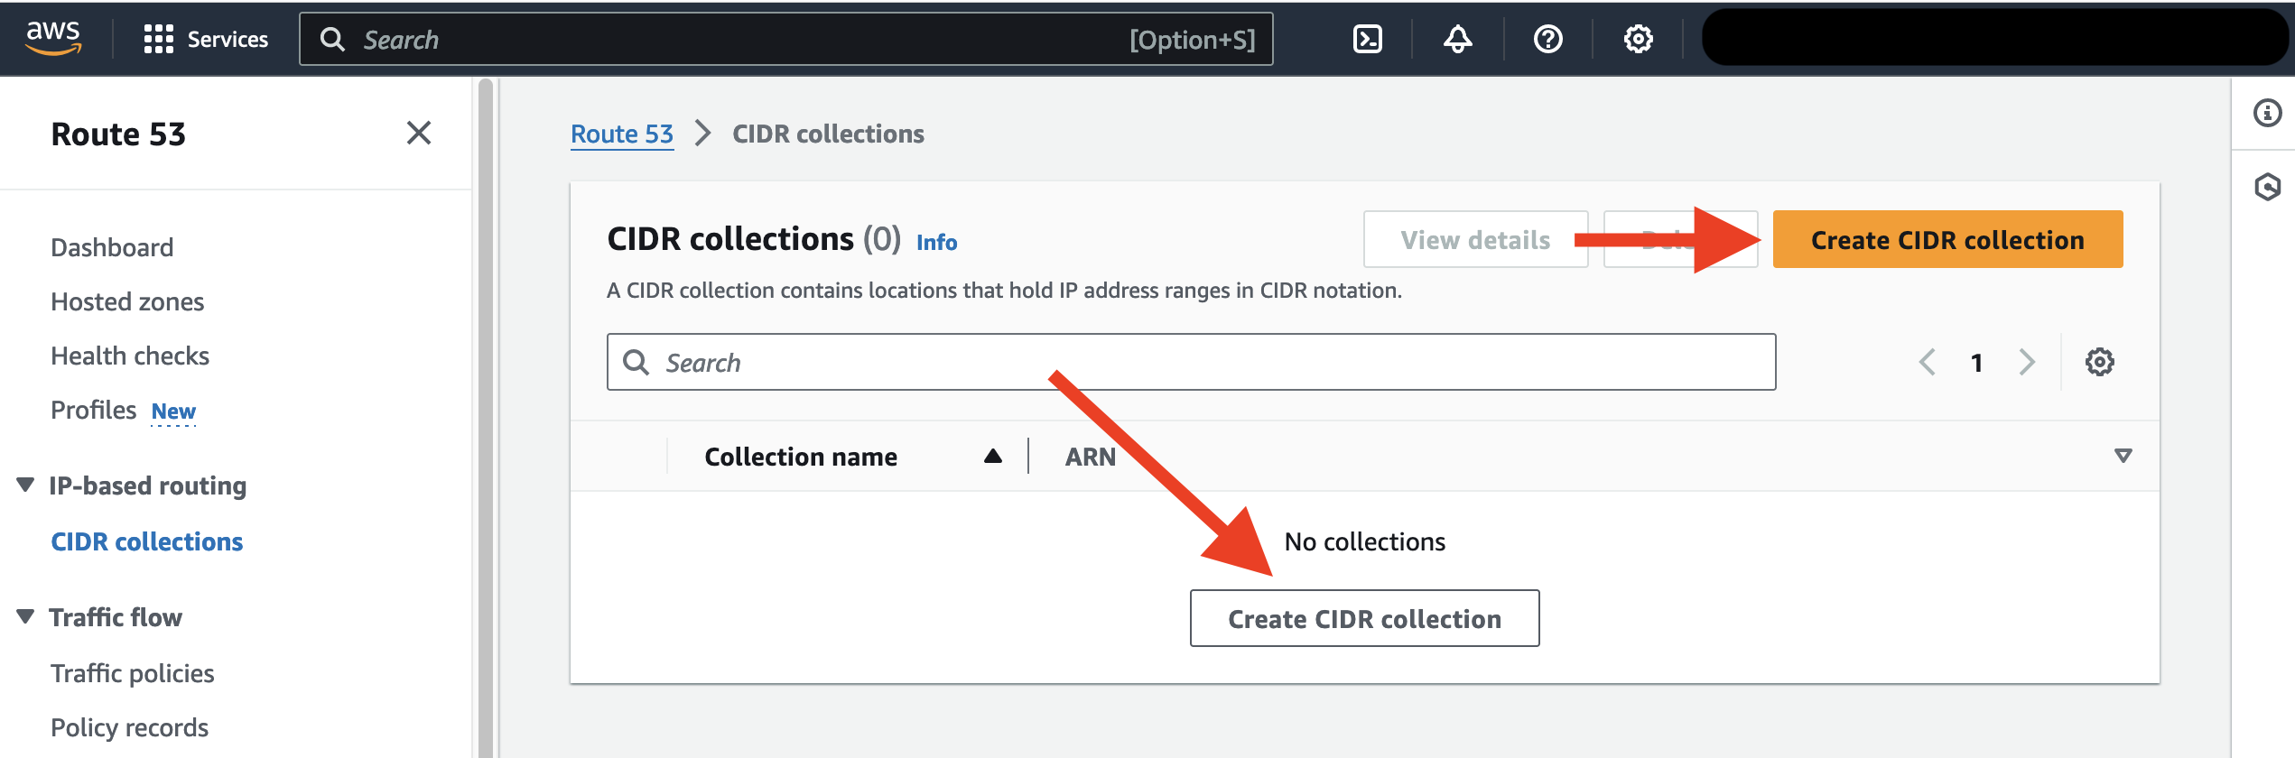Open the Info link beside CIDR collections
Viewport: 2295px width, 758px height.
click(x=936, y=242)
